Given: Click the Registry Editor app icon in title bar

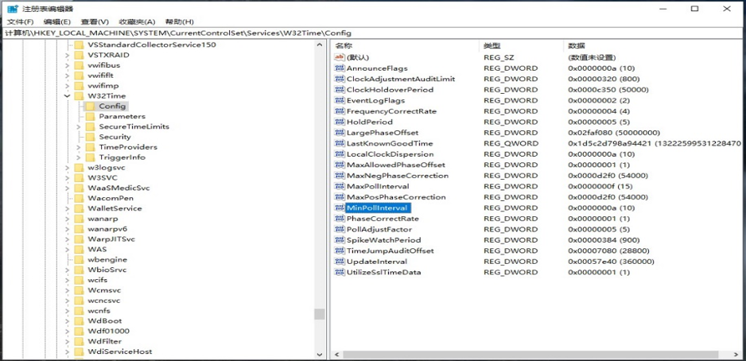Looking at the screenshot, I should coord(12,9).
